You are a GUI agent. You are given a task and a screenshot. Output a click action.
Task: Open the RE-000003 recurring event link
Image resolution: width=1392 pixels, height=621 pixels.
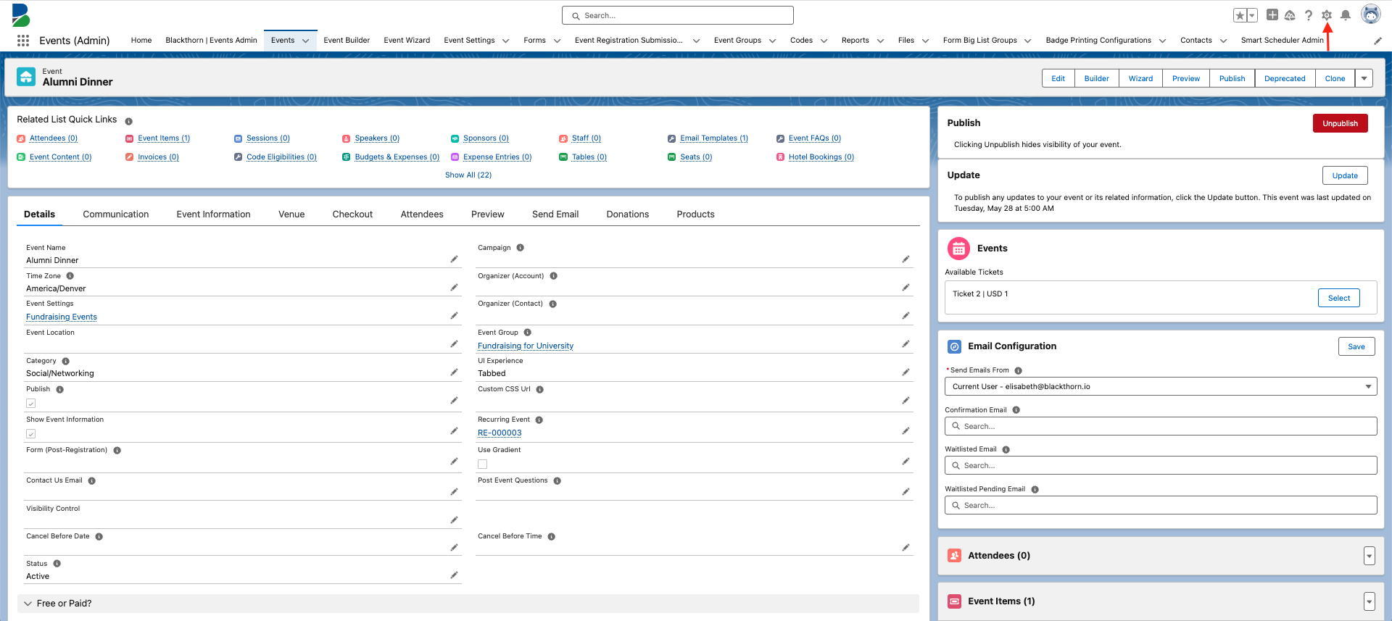[500, 433]
